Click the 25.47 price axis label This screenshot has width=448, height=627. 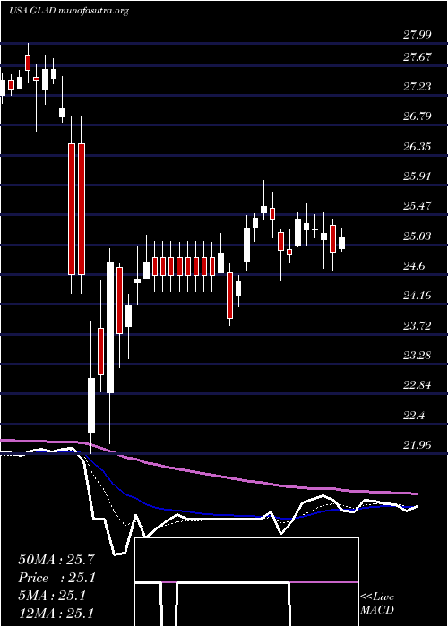pyautogui.click(x=417, y=206)
